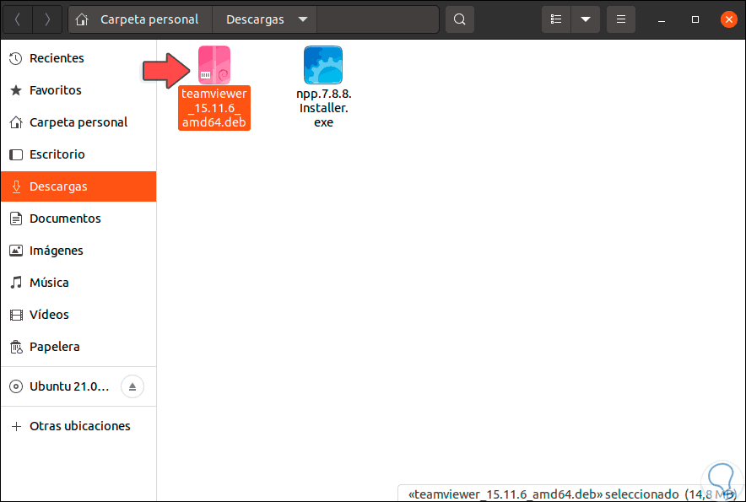This screenshot has height=502, width=746.
Task: Click the Carpeta personal sidebar house icon
Action: tap(16, 122)
